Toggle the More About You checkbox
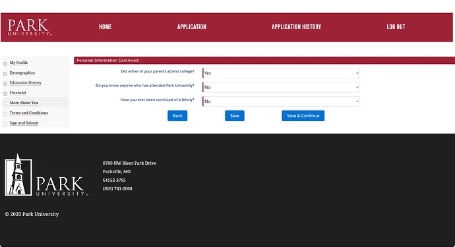Viewport: 455px width, 247px height. [5, 104]
